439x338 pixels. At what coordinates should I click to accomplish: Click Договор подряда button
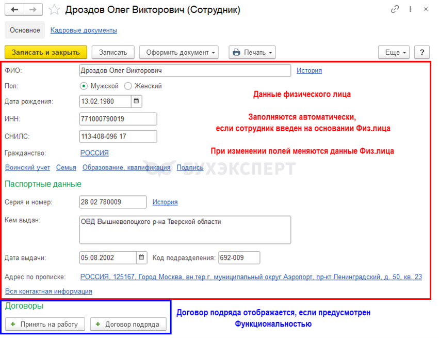[x=128, y=324]
